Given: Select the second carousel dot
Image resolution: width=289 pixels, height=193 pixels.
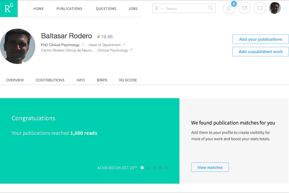Looking at the screenshot, I should 148,168.
